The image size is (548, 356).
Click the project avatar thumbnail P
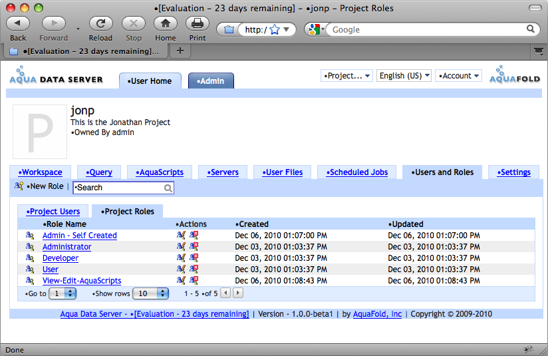point(40,132)
